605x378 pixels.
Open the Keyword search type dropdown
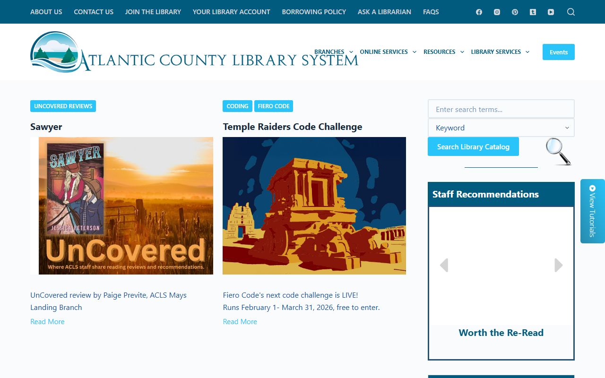pos(501,128)
